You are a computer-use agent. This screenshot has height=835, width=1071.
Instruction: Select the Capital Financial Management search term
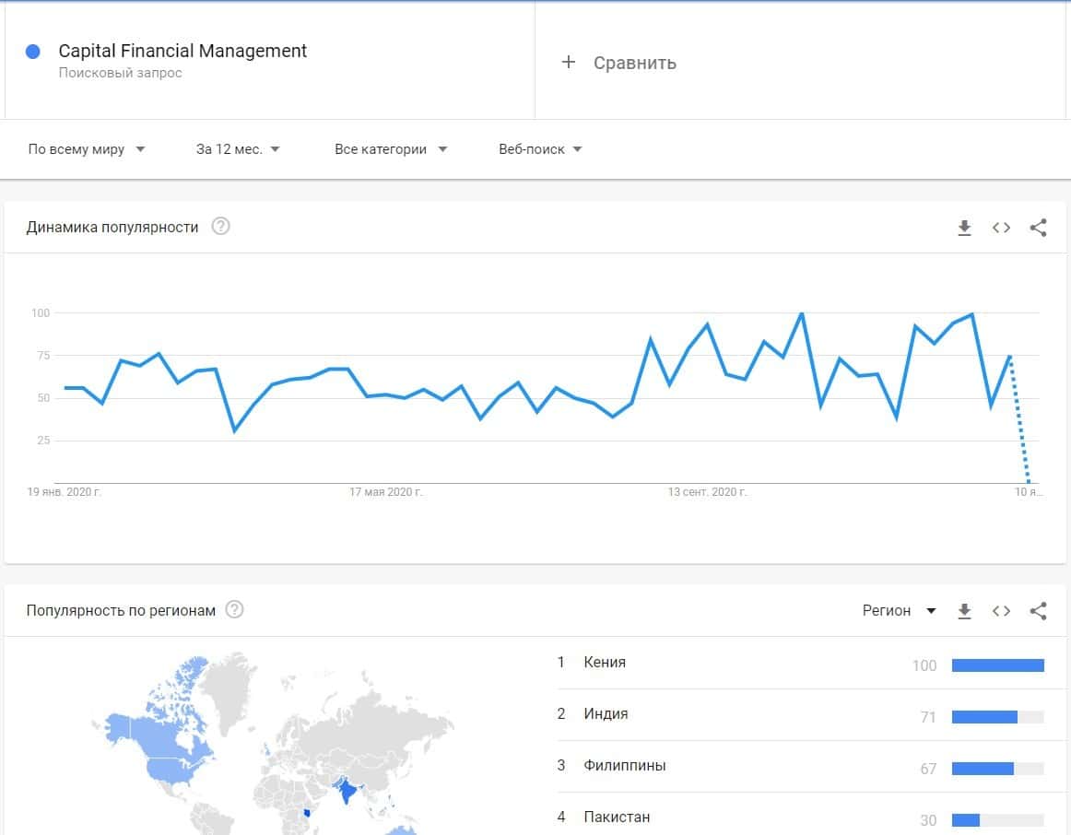tap(182, 52)
